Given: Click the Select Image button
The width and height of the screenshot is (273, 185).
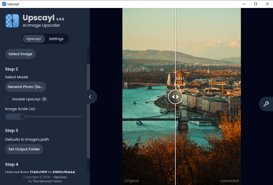Looking at the screenshot, I should coord(20,54).
